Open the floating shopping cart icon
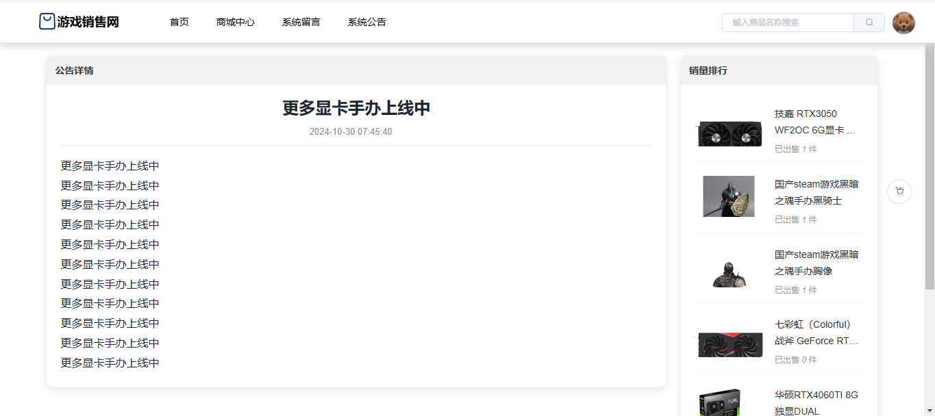Viewport: 935px width, 416px height. click(899, 192)
